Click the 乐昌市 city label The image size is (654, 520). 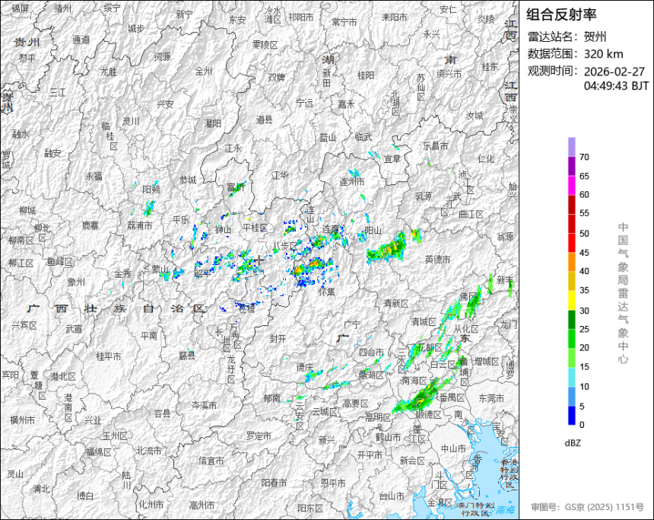point(435,146)
